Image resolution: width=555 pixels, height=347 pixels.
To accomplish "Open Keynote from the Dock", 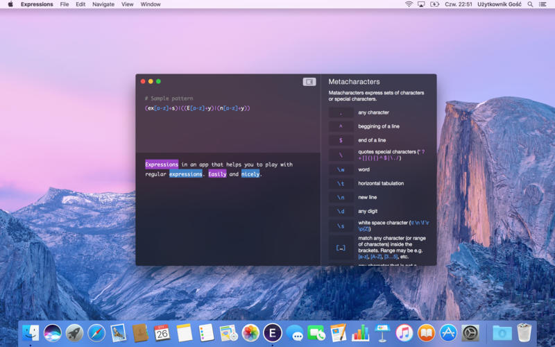I will click(382, 333).
